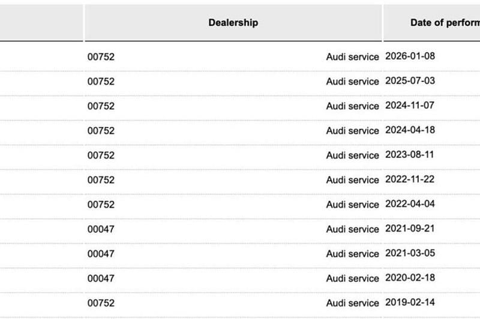Click Audi service text in 2019-02-14 row
This screenshot has width=480, height=319.
pos(352,303)
